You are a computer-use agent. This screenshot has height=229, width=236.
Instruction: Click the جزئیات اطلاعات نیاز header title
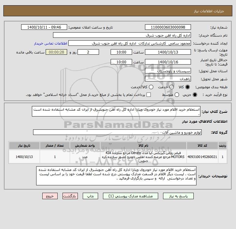pos(209,11)
